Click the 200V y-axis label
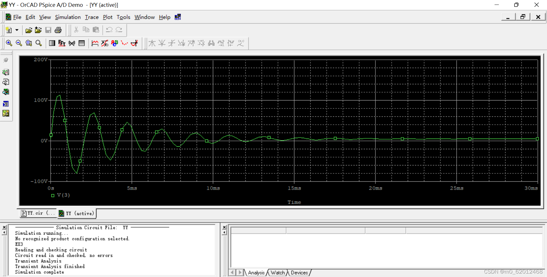Screen dimensions: 547x277 (40, 59)
